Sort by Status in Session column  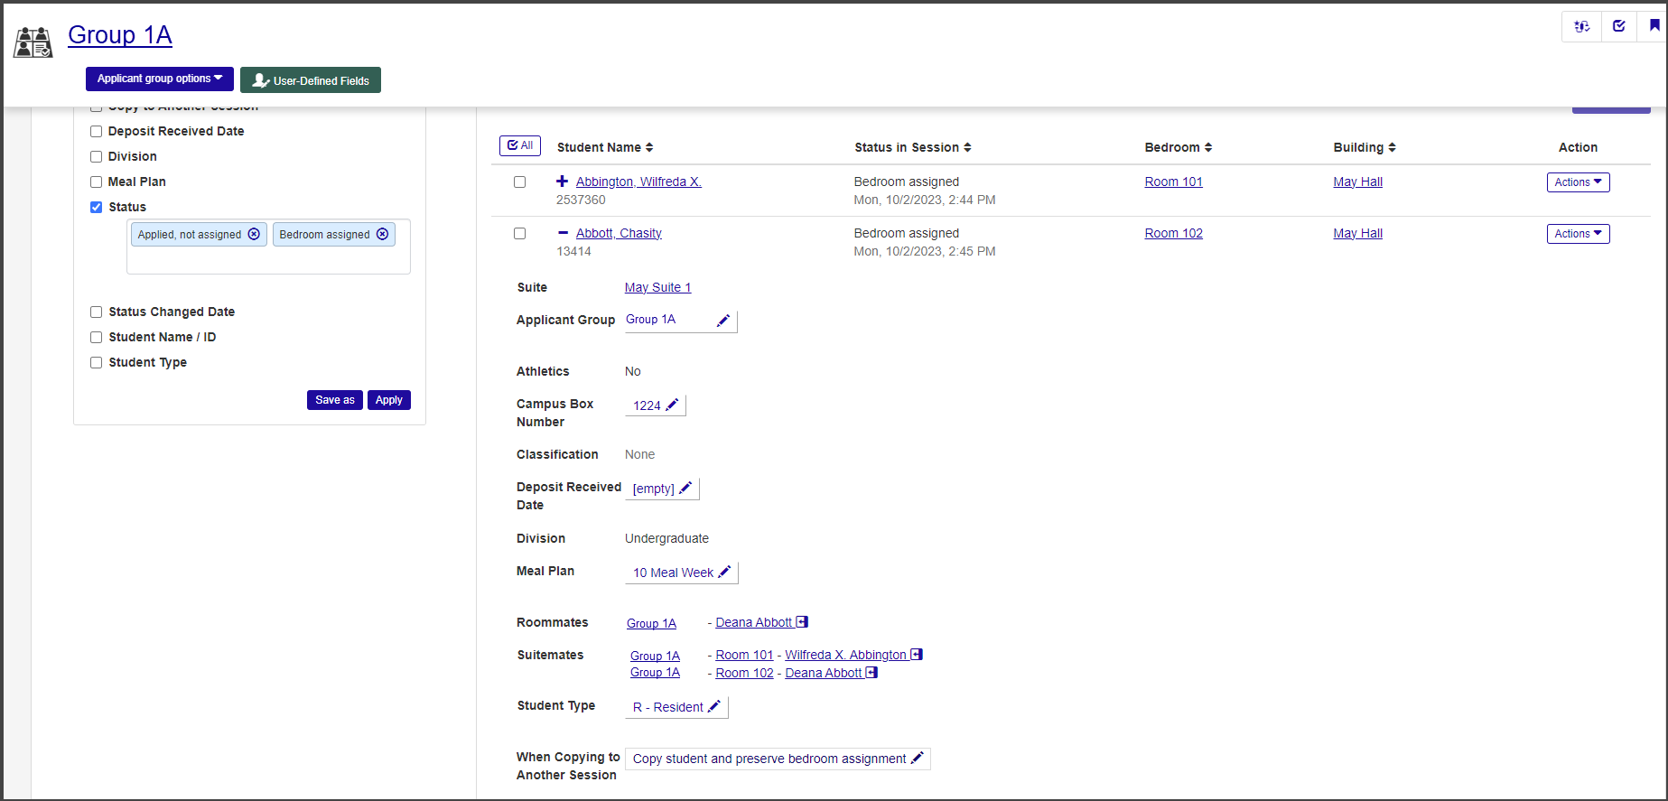coord(912,147)
